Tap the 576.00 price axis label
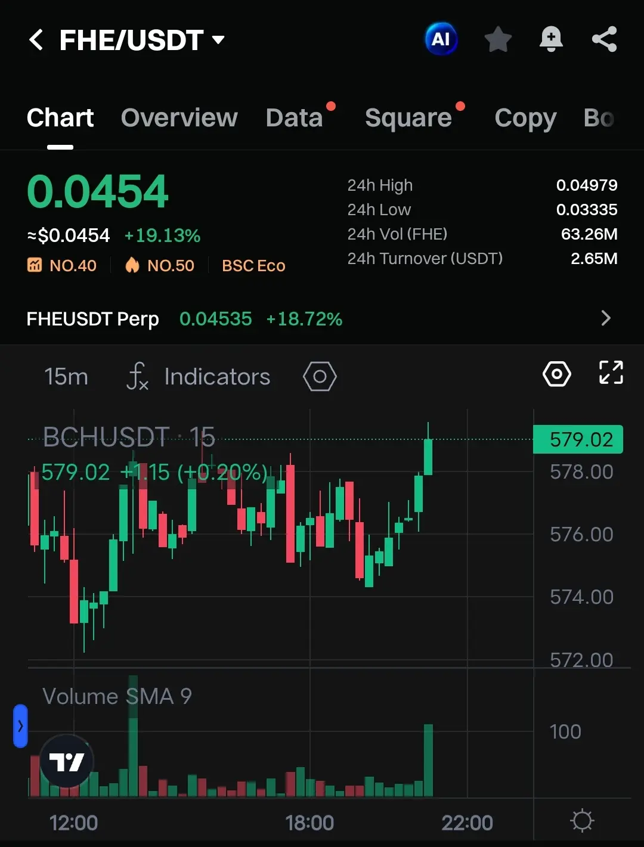Viewport: 644px width, 847px height. click(x=581, y=535)
